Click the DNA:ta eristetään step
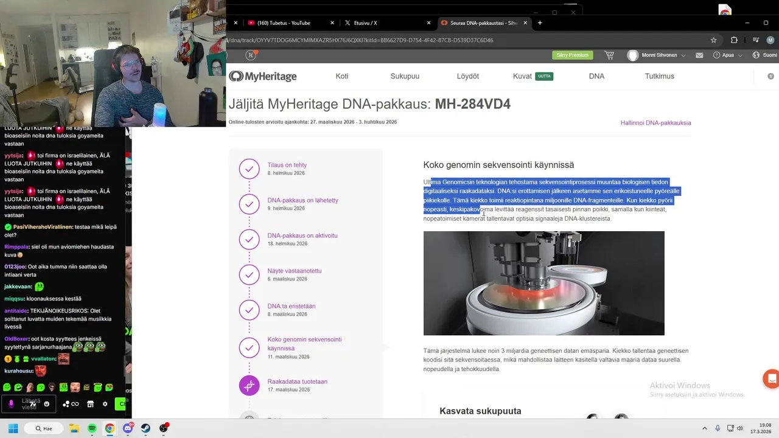The image size is (779, 438). tap(291, 306)
